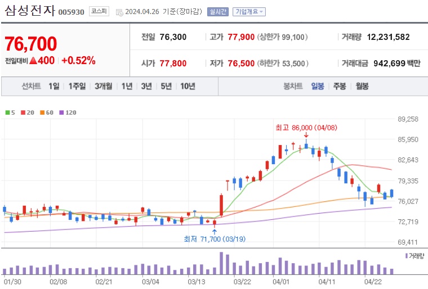Click the 거래량 value 12,231,582
Viewport: 428px width, 289px height.
(x=388, y=37)
